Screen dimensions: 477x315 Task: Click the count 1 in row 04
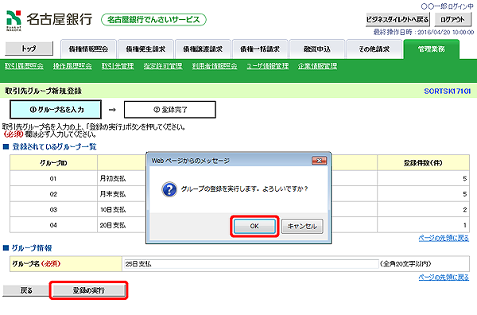click(x=464, y=225)
